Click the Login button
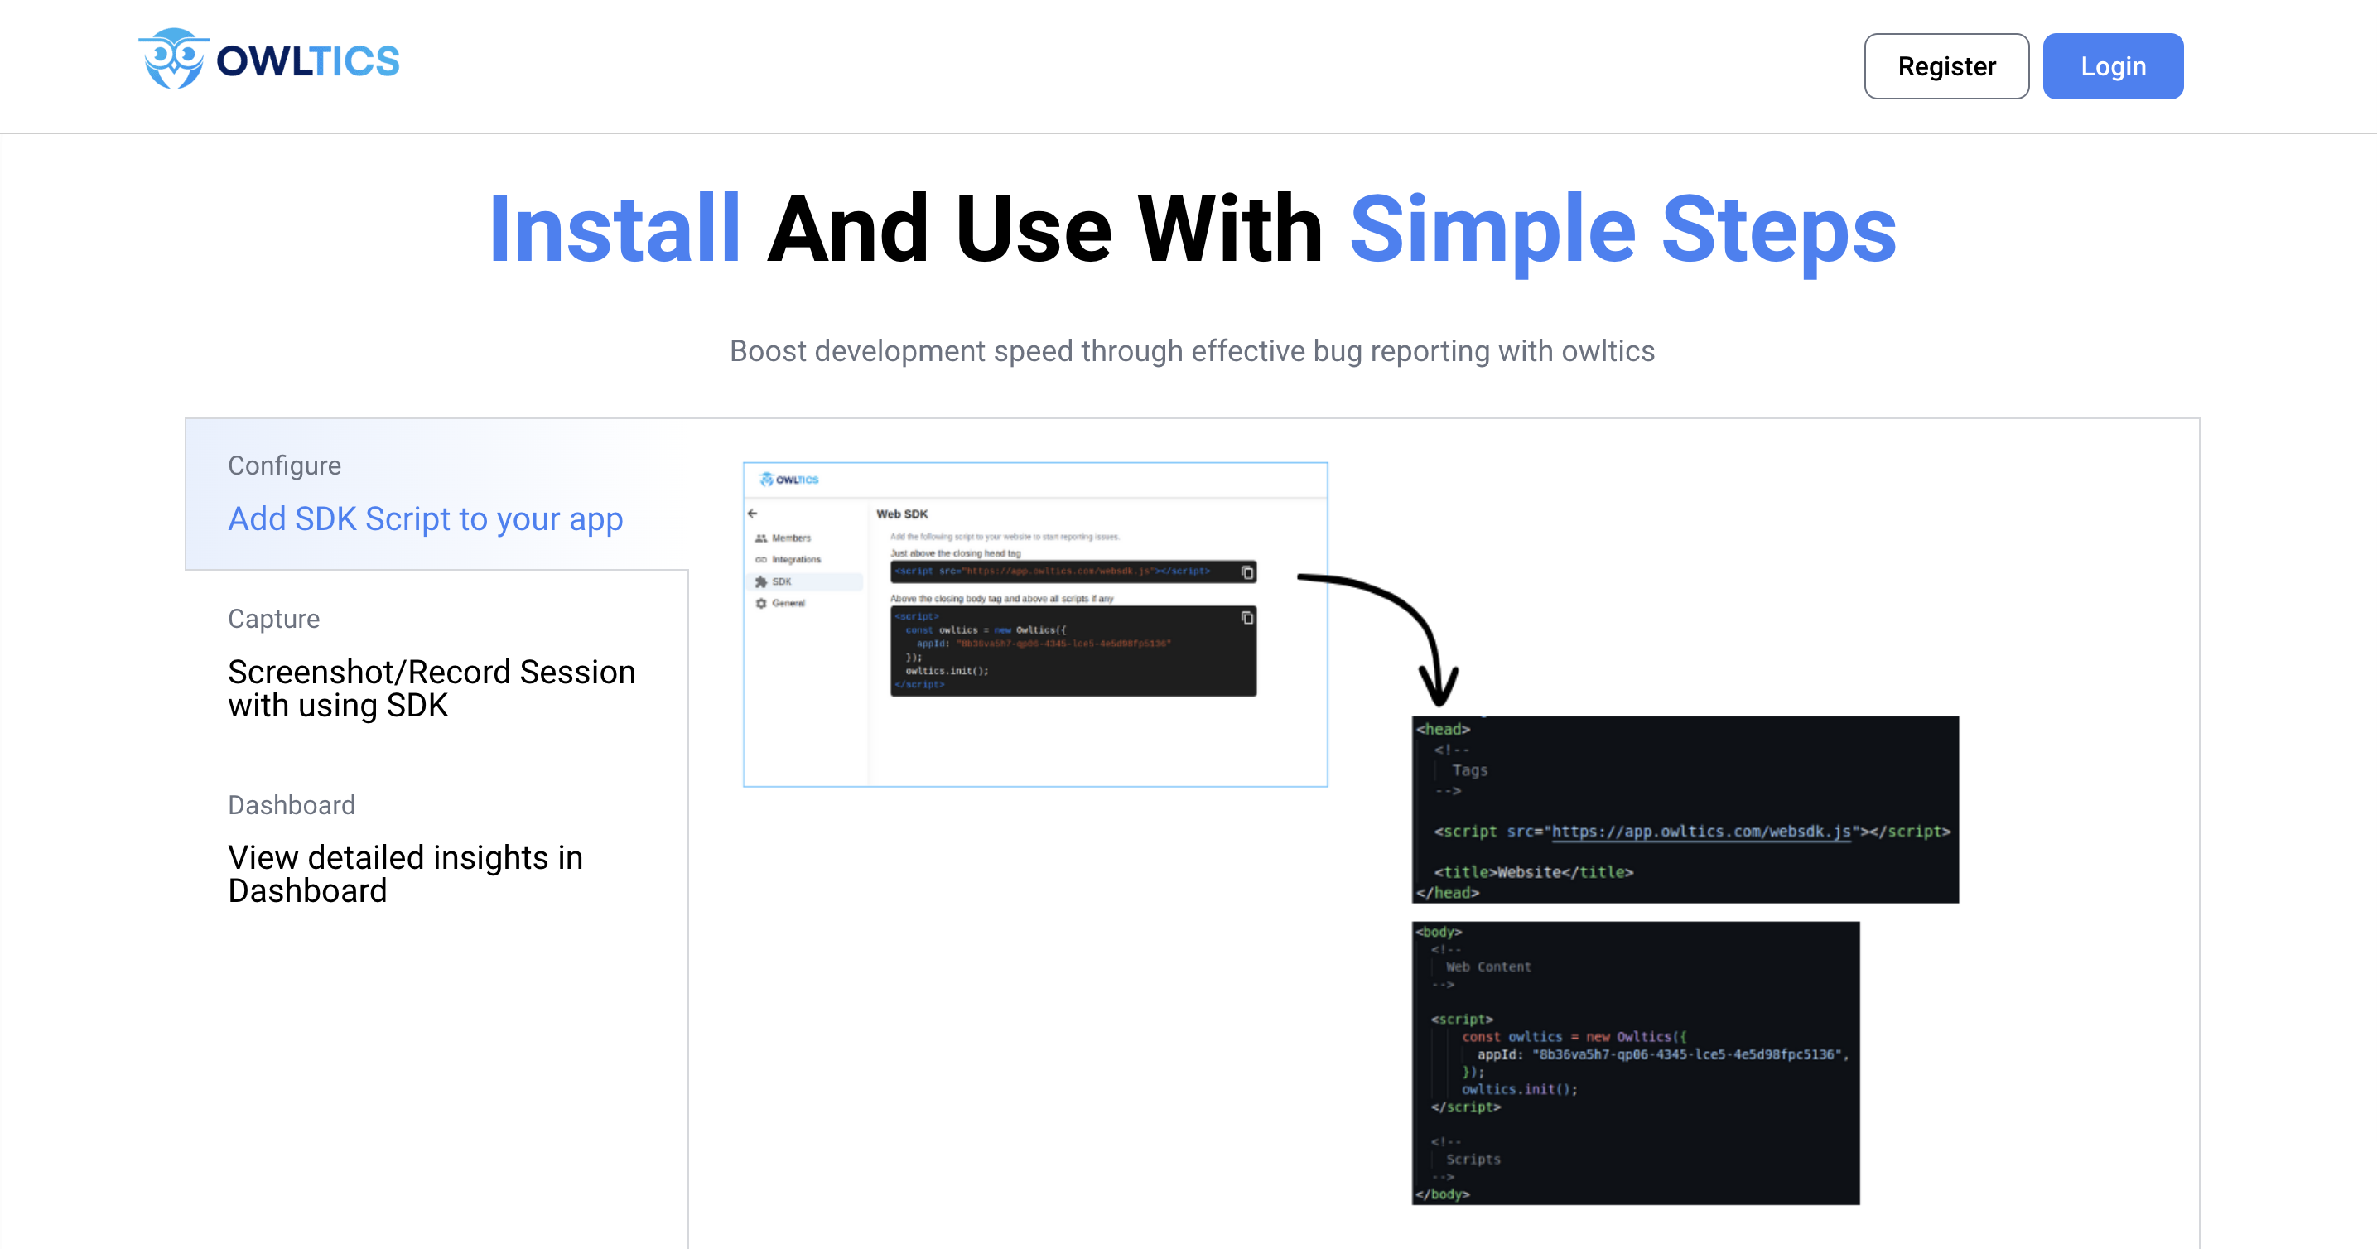 pyautogui.click(x=2112, y=66)
